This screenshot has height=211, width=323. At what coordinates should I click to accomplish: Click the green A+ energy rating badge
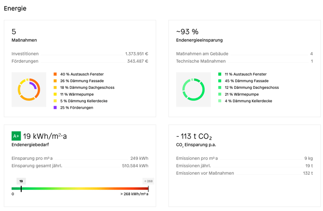[16, 136]
